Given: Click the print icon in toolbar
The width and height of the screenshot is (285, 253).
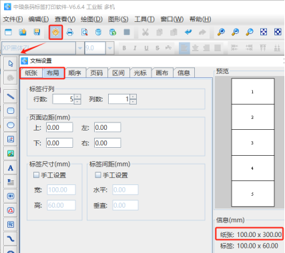Looking at the screenshot, I should pyautogui.click(x=70, y=32).
